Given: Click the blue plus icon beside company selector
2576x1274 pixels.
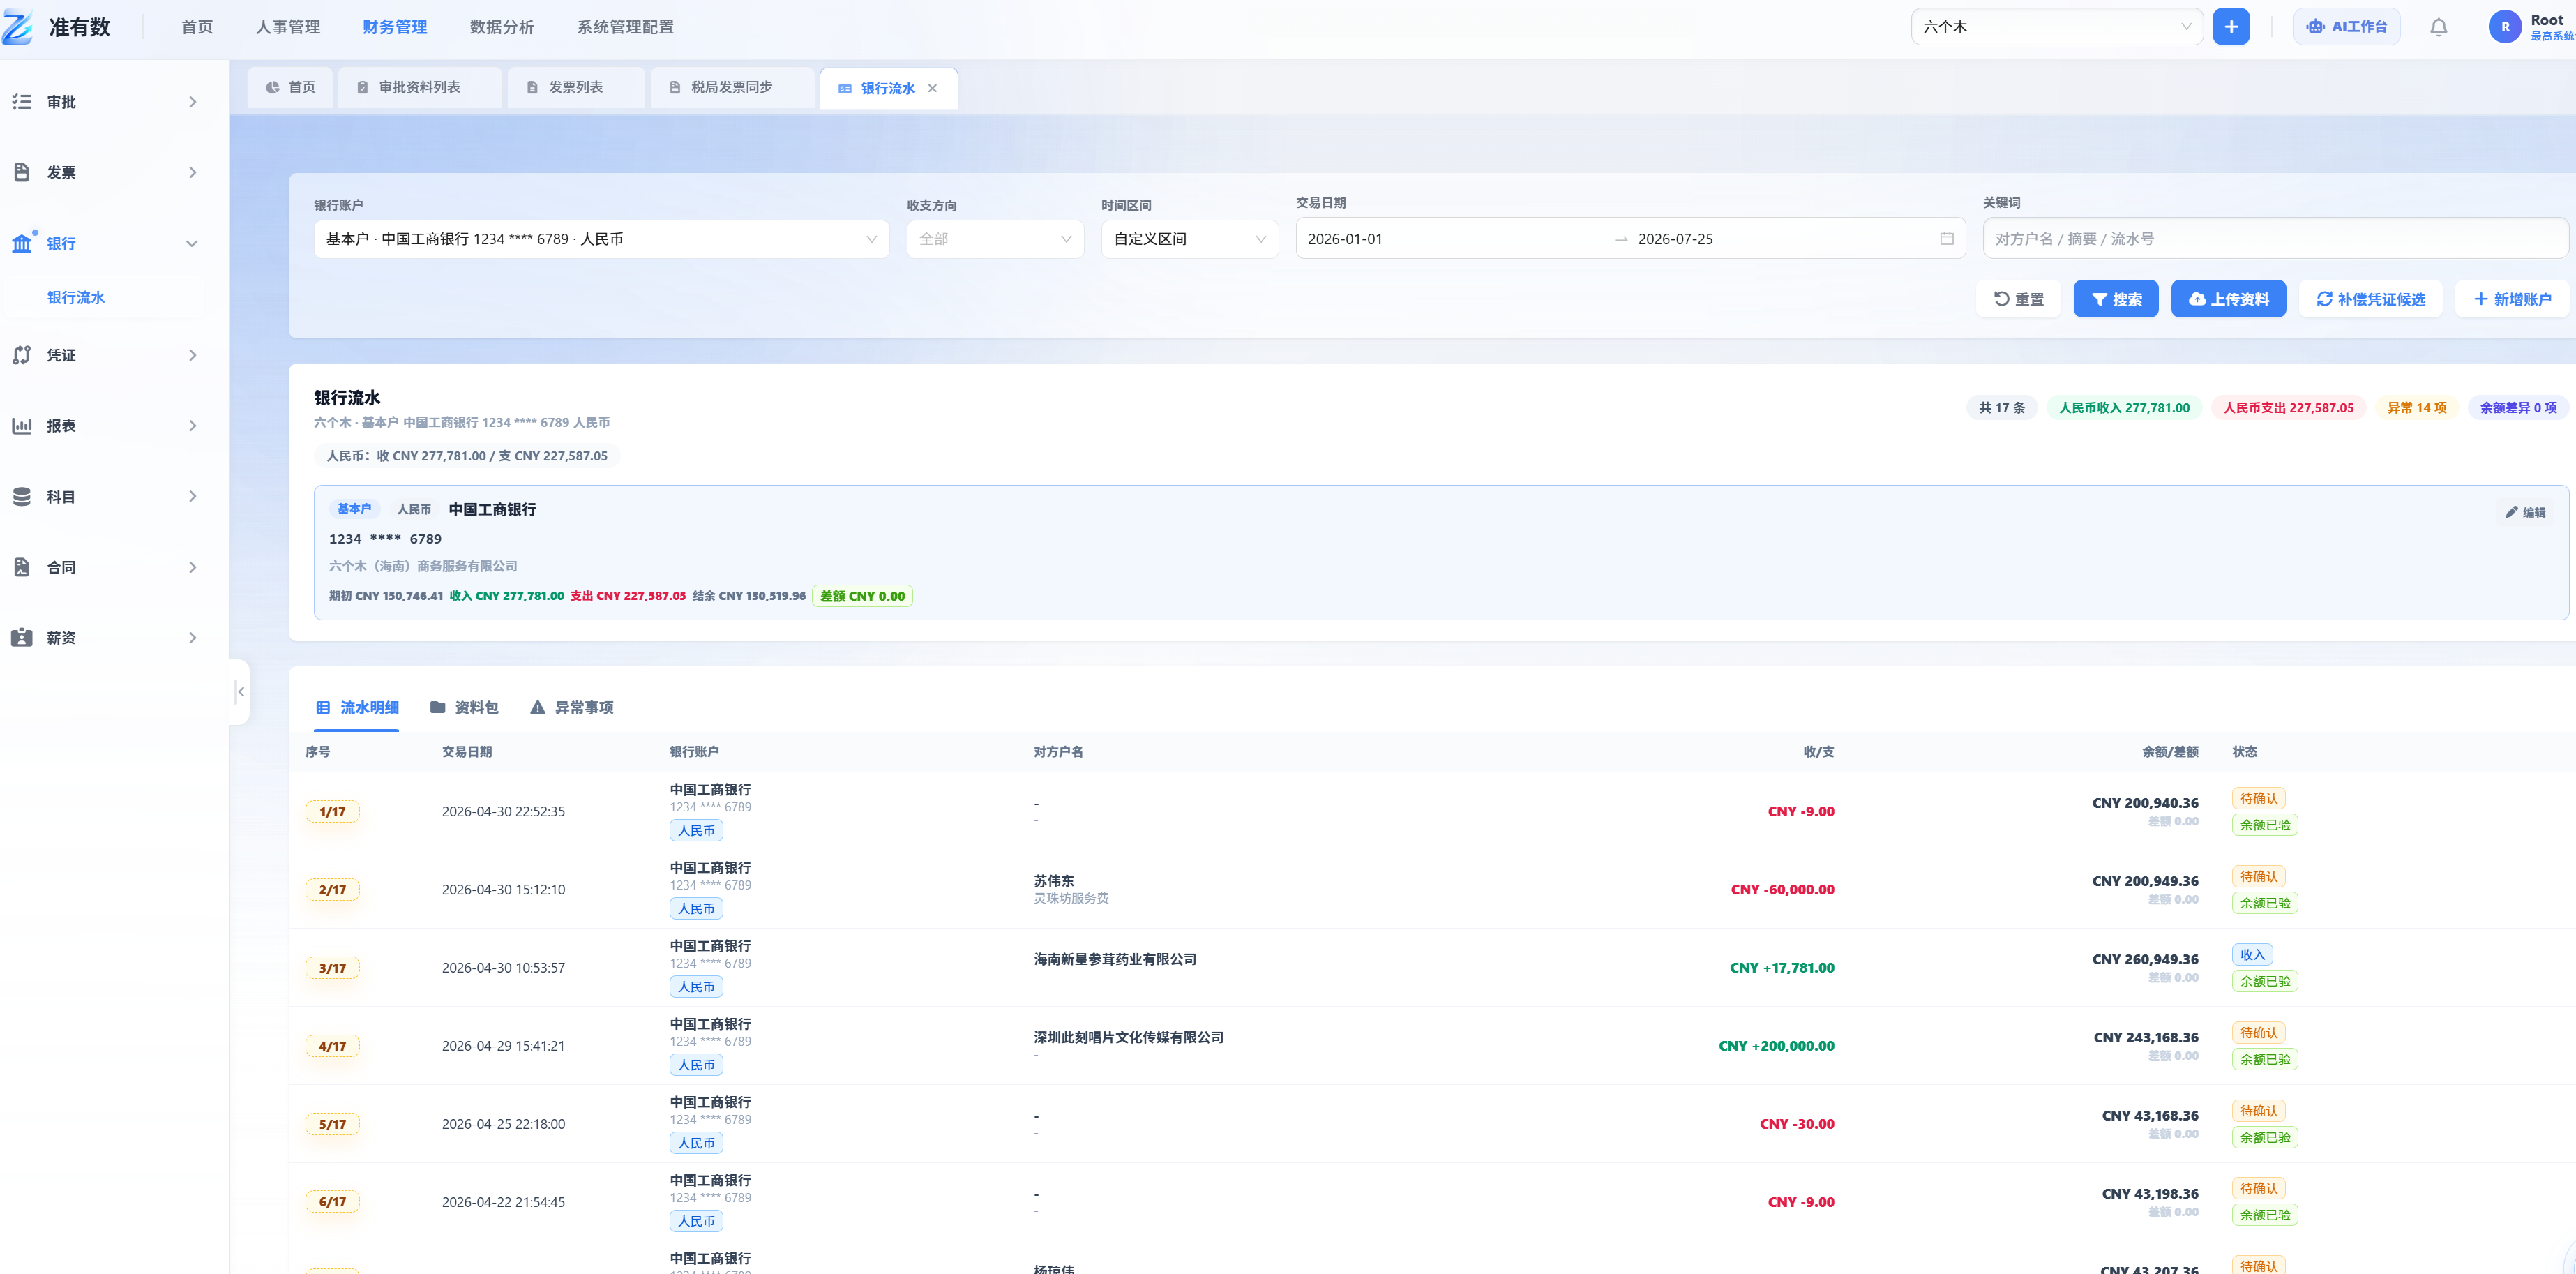Looking at the screenshot, I should (2231, 27).
